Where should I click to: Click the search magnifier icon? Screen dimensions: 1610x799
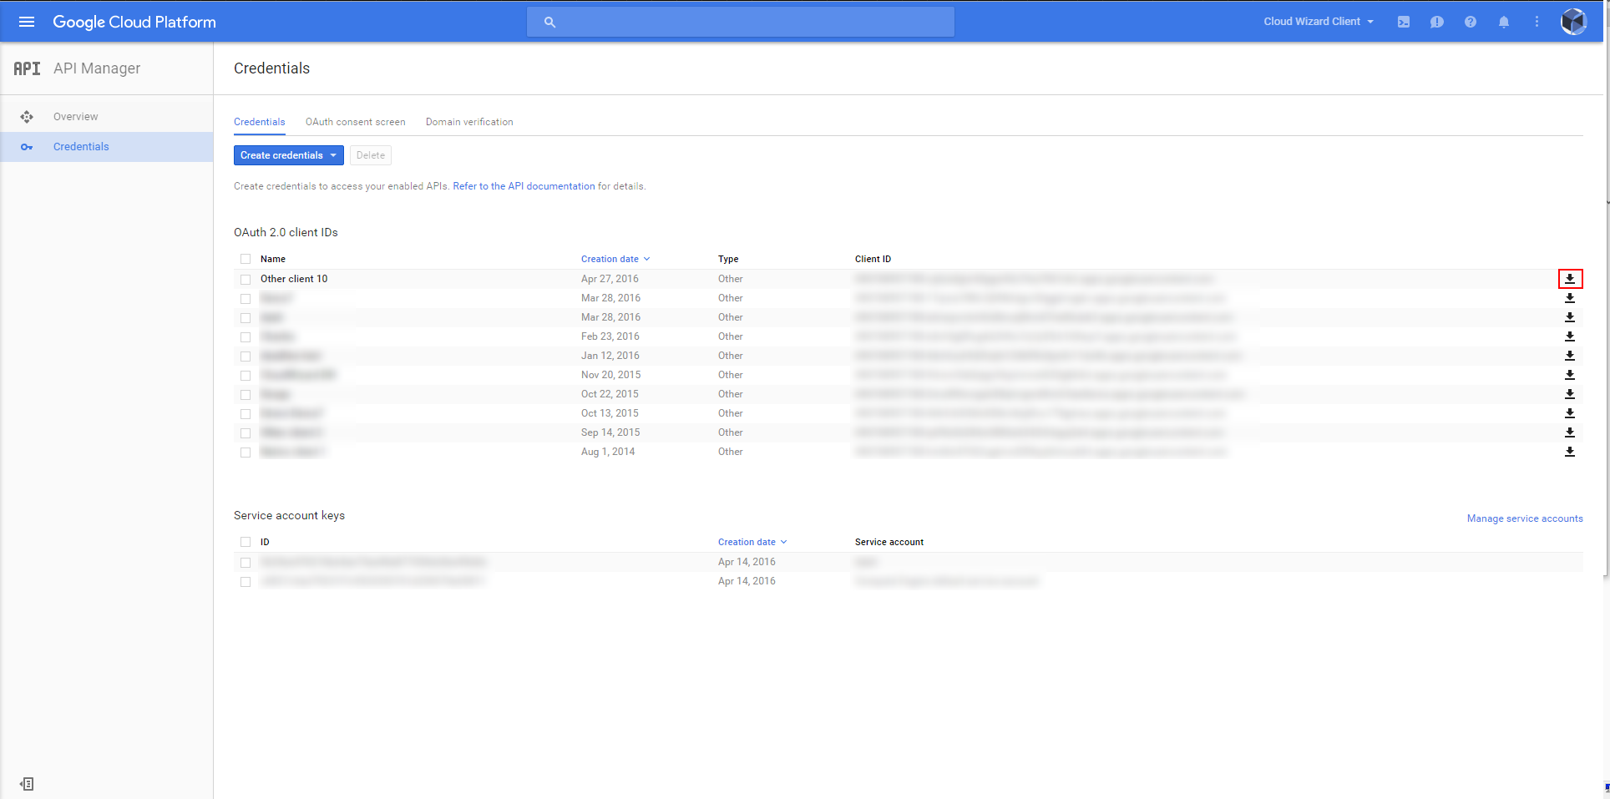coord(549,23)
